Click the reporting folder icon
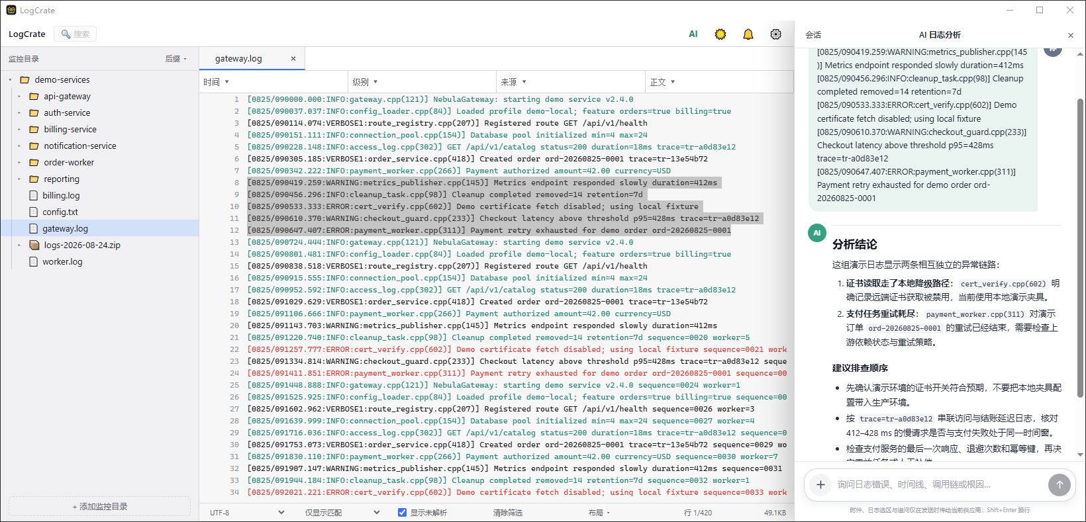Viewport: 1086px width, 522px height. pos(34,179)
